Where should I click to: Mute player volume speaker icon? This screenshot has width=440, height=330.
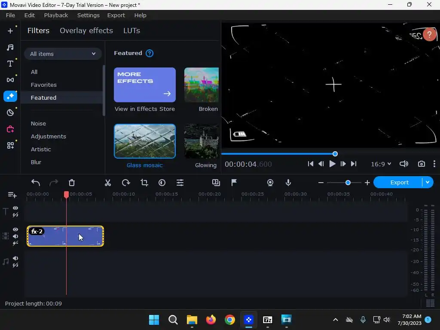click(404, 164)
